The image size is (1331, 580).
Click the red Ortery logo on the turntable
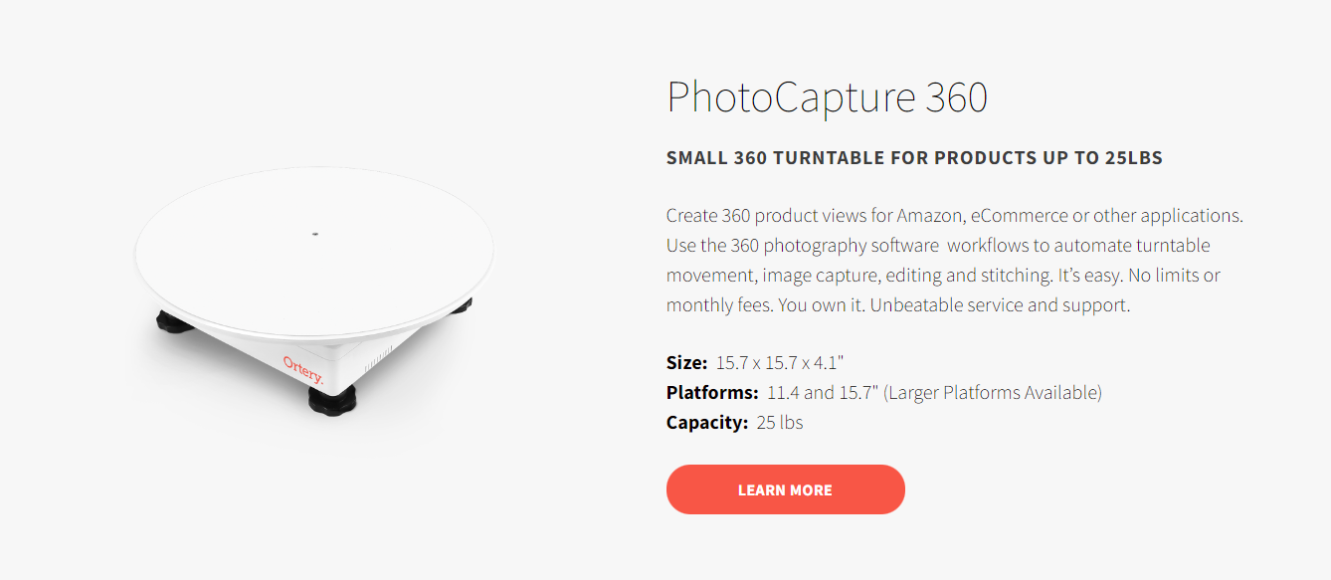tap(302, 367)
